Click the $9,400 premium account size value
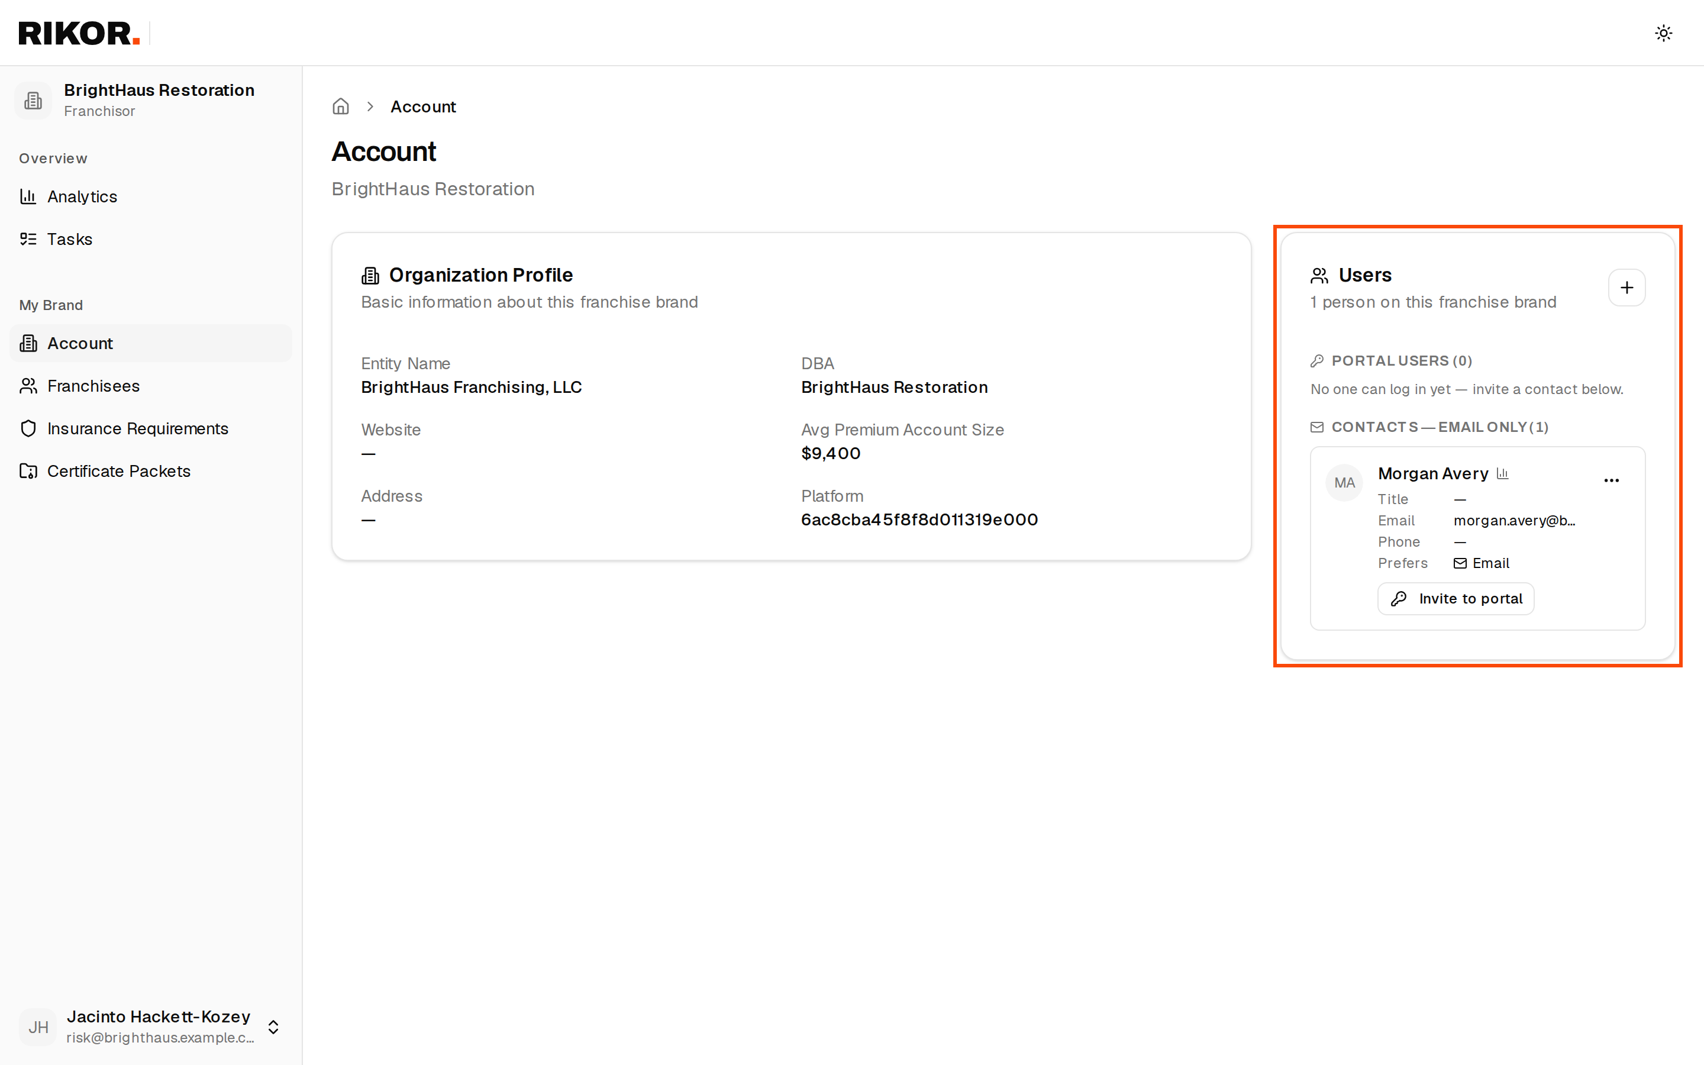 pyautogui.click(x=831, y=453)
